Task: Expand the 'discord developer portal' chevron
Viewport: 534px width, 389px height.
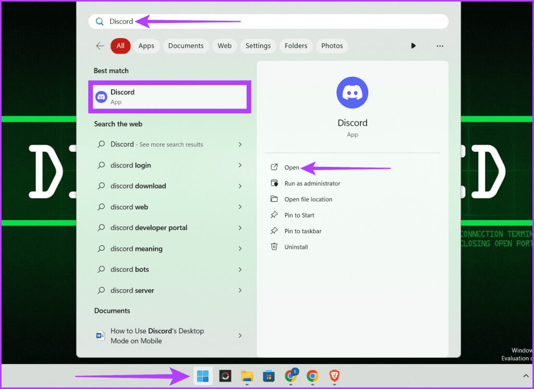Action: click(240, 228)
